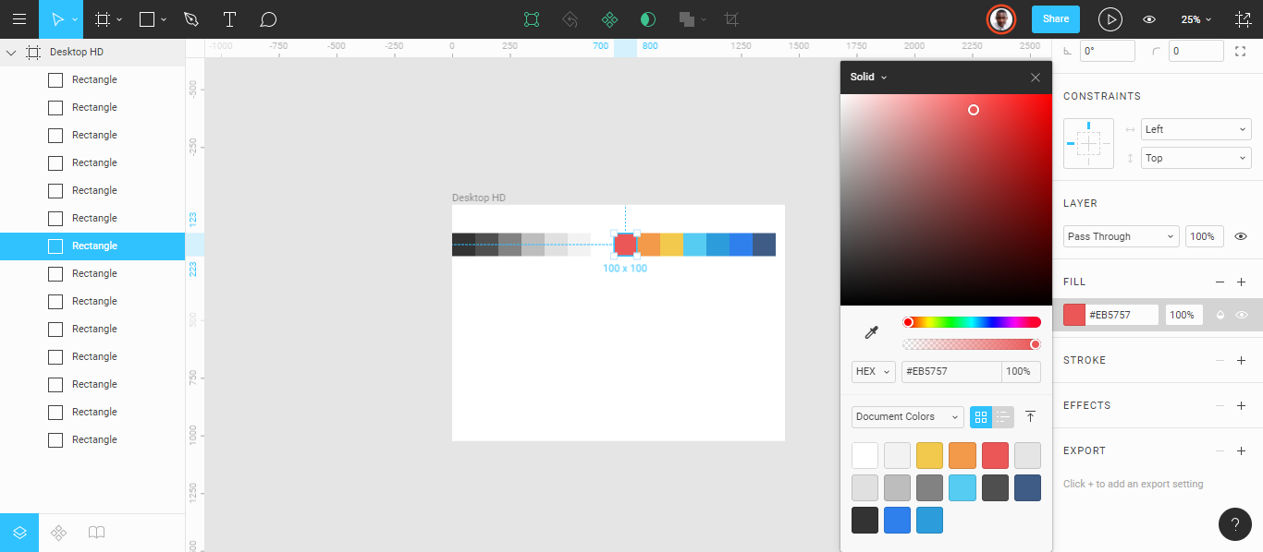The width and height of the screenshot is (1263, 552).
Task: Select the yellow swatch in Document Colors
Action: 929,455
